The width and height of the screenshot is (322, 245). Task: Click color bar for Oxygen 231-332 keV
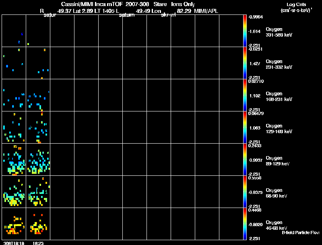[245, 63]
